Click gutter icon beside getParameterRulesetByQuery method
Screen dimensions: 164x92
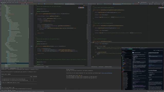[32, 14]
